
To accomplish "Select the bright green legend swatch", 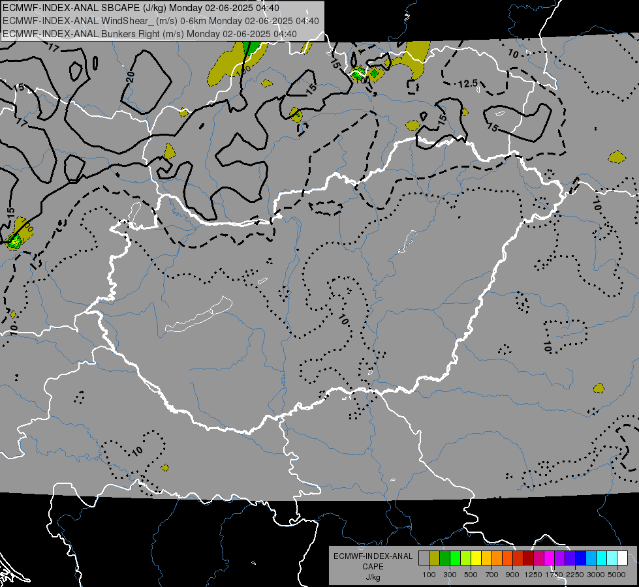I will [x=455, y=558].
